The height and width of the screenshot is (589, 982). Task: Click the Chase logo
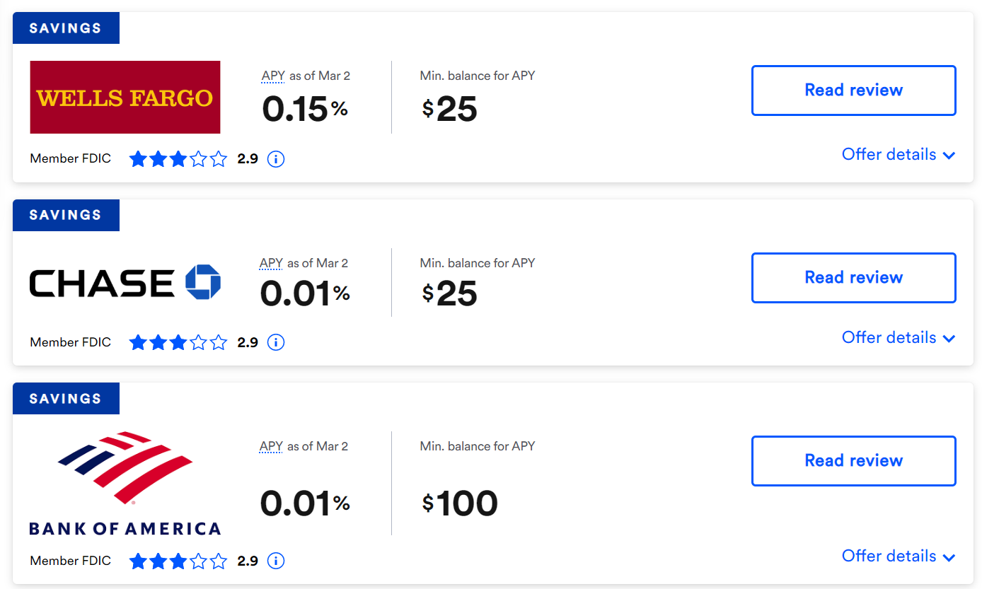click(x=125, y=283)
